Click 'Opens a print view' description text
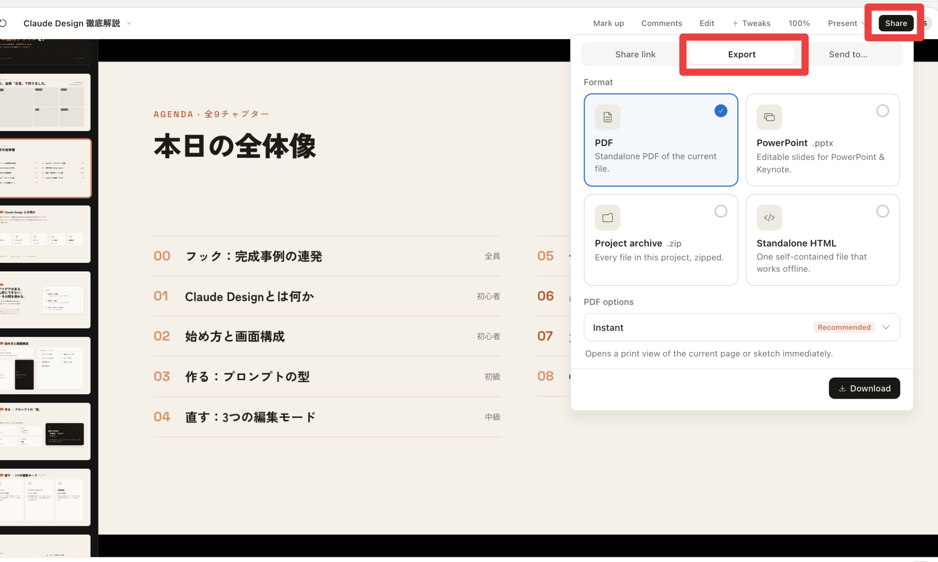The width and height of the screenshot is (938, 562). tap(708, 354)
